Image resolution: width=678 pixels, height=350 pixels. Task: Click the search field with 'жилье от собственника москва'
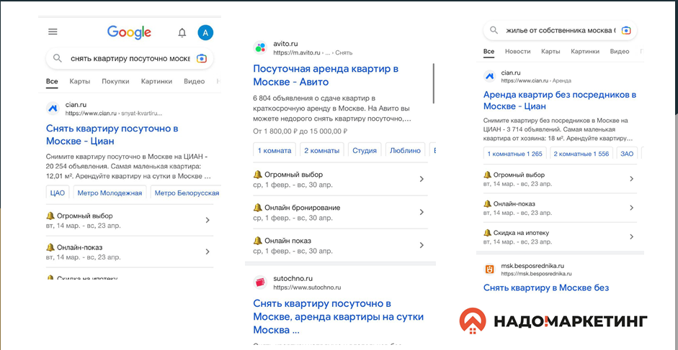click(x=560, y=31)
